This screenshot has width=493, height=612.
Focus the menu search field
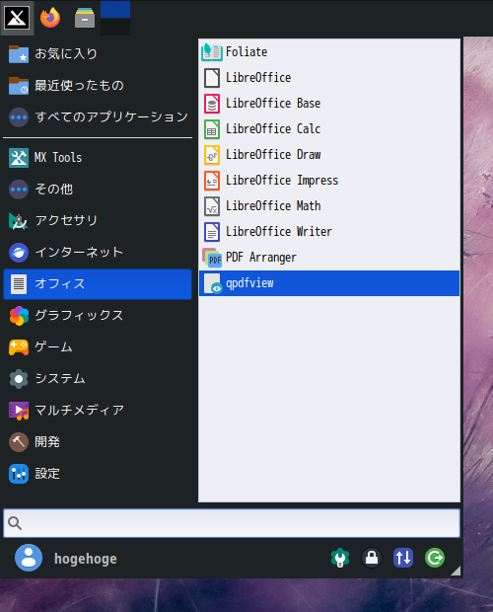coord(232,523)
